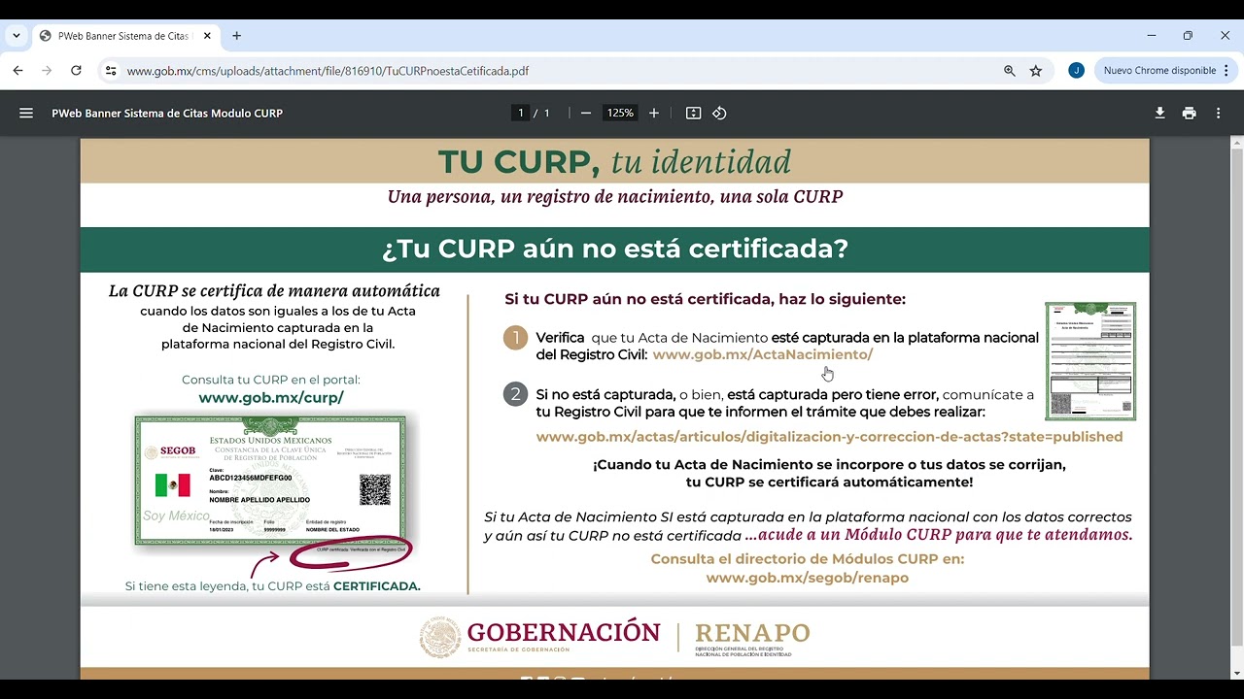Open www.gob.mx/segob/renapo link
The height and width of the screenshot is (699, 1244).
click(807, 578)
